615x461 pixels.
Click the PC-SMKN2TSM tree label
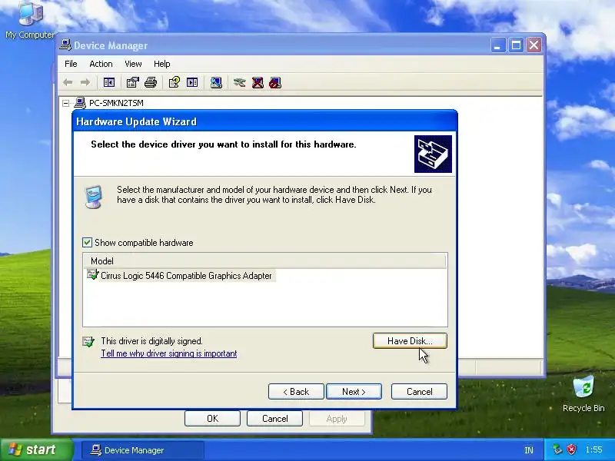(x=116, y=103)
